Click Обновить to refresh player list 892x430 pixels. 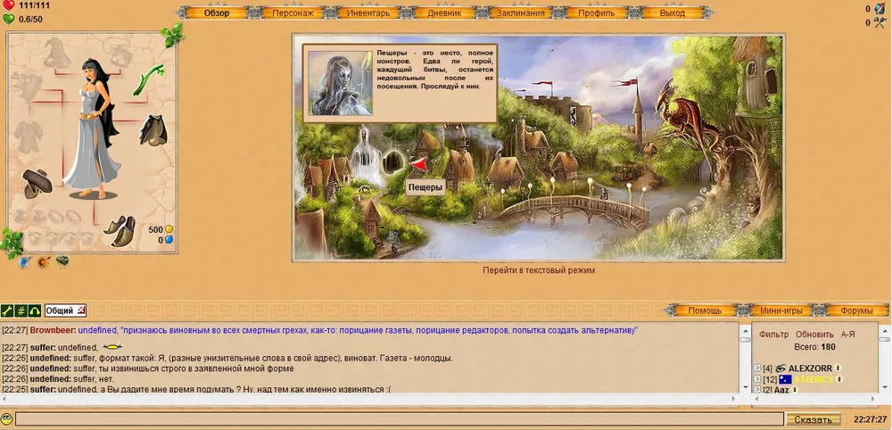point(814,335)
